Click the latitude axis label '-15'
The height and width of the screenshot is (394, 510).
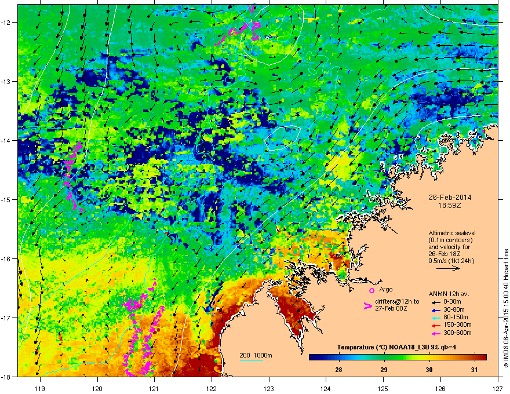pos(6,199)
